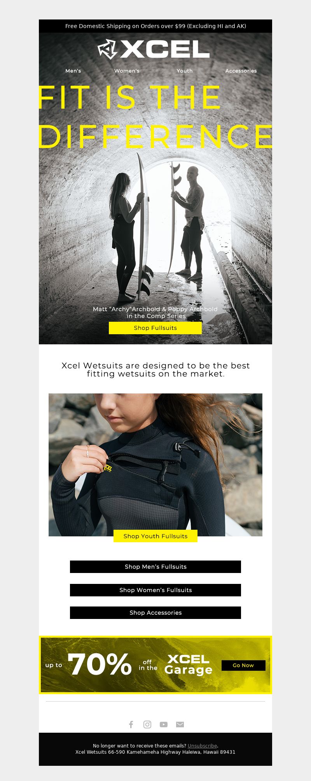The height and width of the screenshot is (781, 311).
Task: Open the YouTube social icon
Action: pos(164,725)
